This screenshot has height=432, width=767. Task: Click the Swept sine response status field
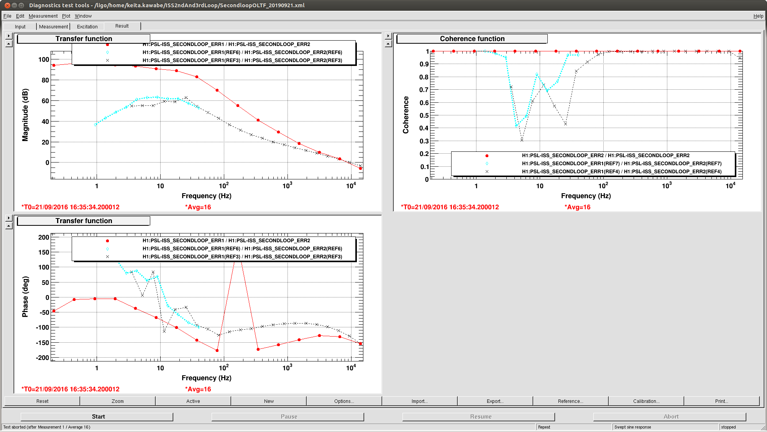(x=665, y=427)
